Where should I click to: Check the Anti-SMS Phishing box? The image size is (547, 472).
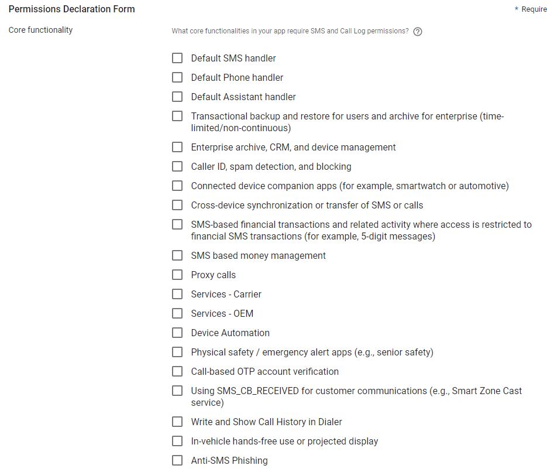177,460
